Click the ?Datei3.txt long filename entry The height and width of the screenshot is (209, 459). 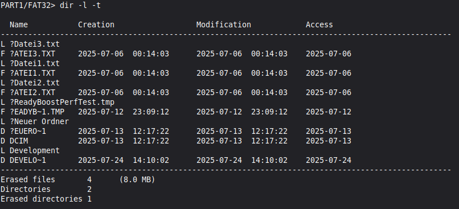coord(35,44)
